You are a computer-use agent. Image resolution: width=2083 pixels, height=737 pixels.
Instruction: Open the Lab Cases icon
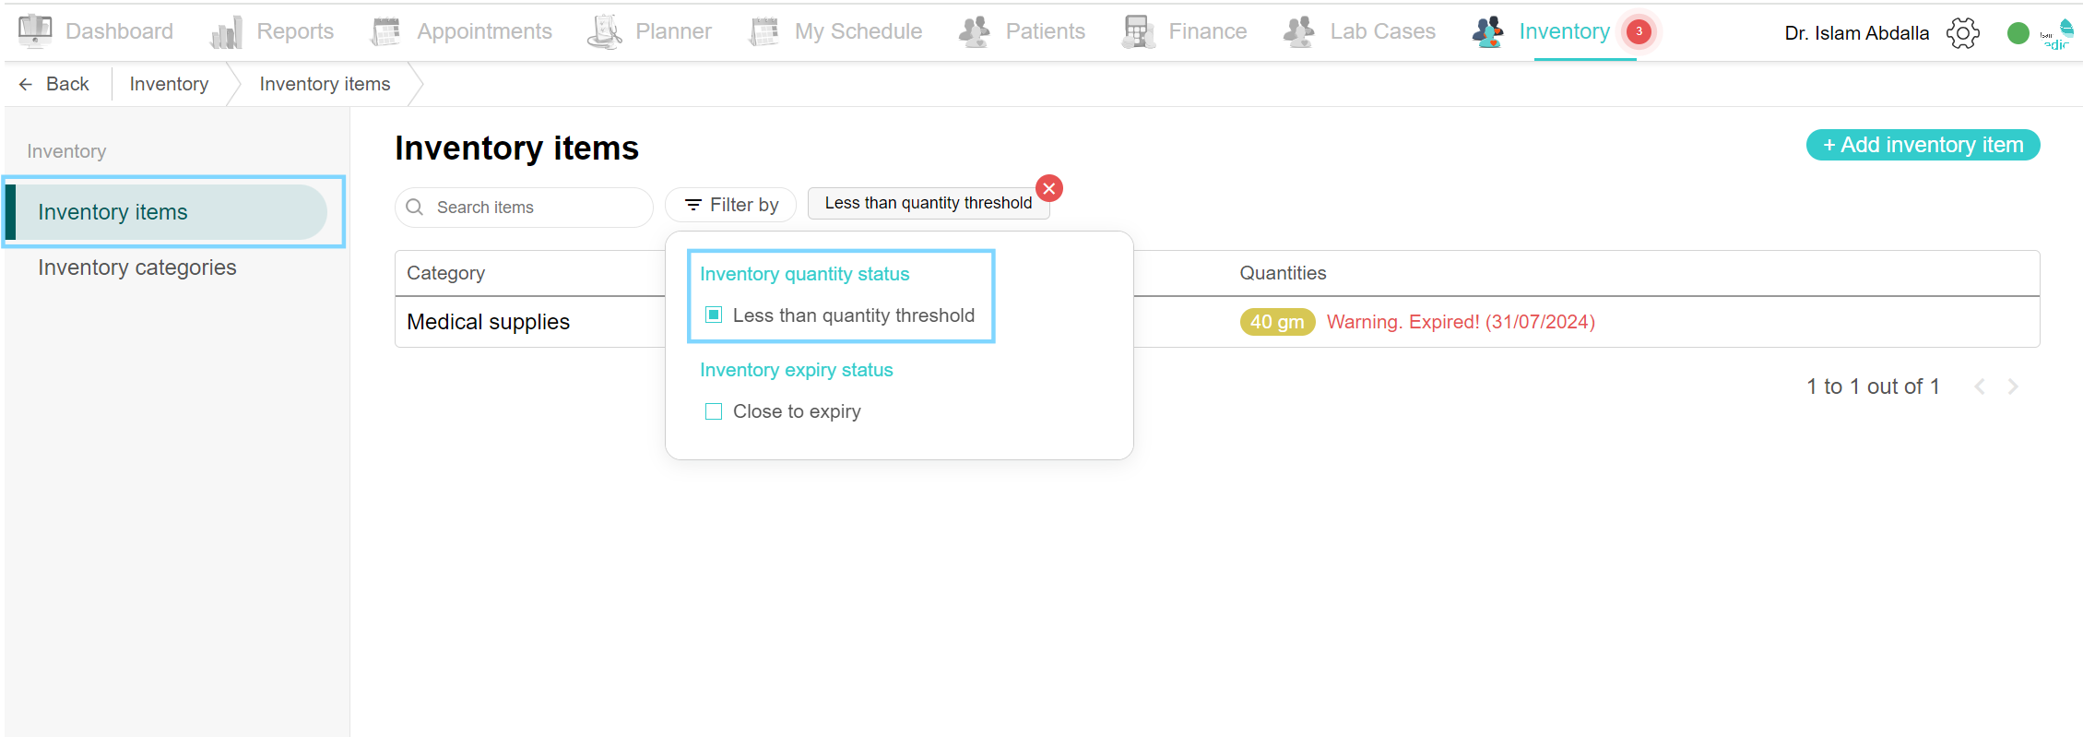1300,31
